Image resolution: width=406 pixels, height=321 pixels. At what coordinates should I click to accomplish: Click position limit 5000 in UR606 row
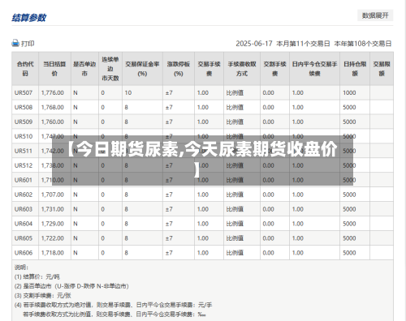coord(349,253)
